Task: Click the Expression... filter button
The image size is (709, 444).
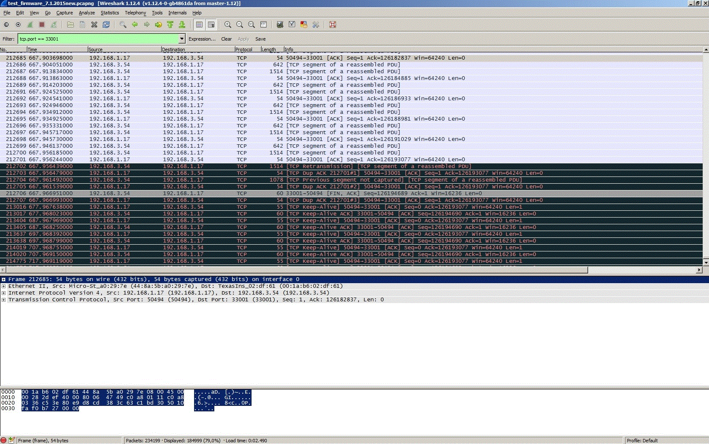Action: coord(202,39)
